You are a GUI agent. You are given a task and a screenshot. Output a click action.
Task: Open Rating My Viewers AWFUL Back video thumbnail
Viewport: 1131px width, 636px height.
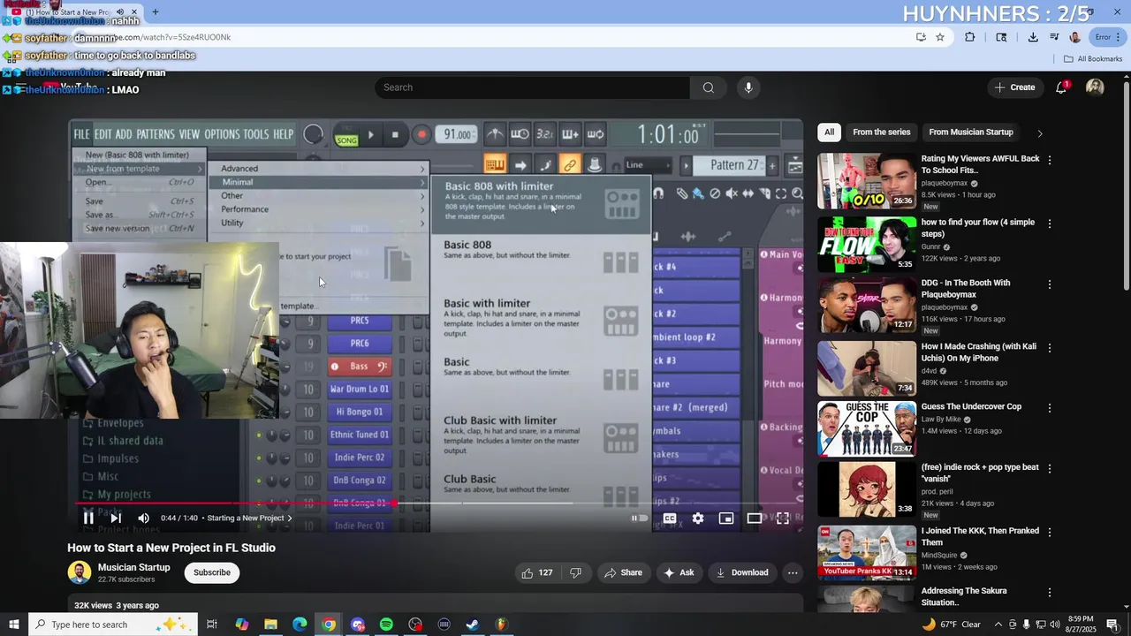(867, 181)
